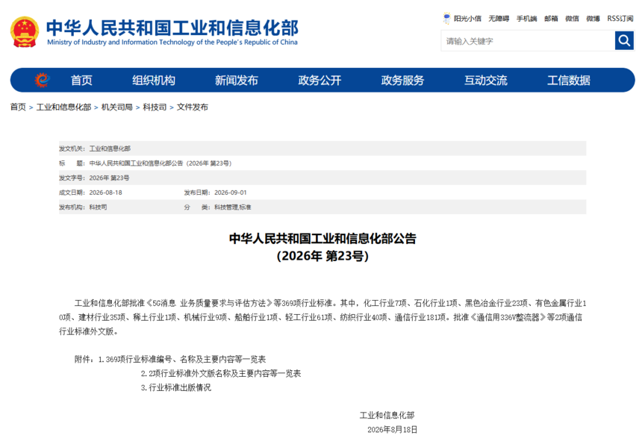Open 工业和信息化部 breadcrumb link
The width and height of the screenshot is (642, 444).
[x=64, y=107]
